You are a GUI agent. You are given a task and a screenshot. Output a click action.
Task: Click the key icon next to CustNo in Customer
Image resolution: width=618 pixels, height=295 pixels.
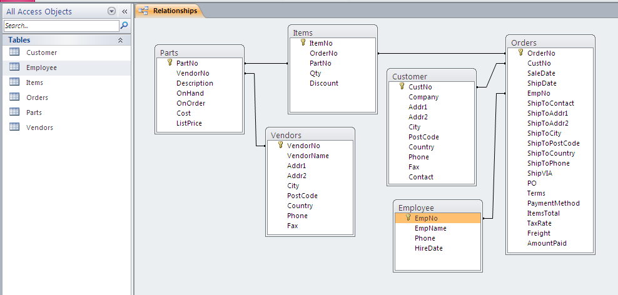[402, 86]
